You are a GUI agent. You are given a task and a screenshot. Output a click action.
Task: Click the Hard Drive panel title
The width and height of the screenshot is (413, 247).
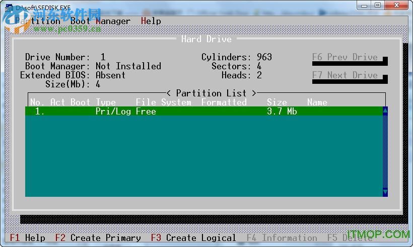pos(206,39)
